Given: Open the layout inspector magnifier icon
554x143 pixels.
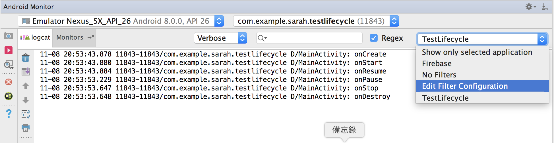Looking at the screenshot, I should 9,65.
